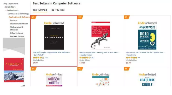Go up to Any Department
Screen dimensions: 172x95
coord(11,4)
